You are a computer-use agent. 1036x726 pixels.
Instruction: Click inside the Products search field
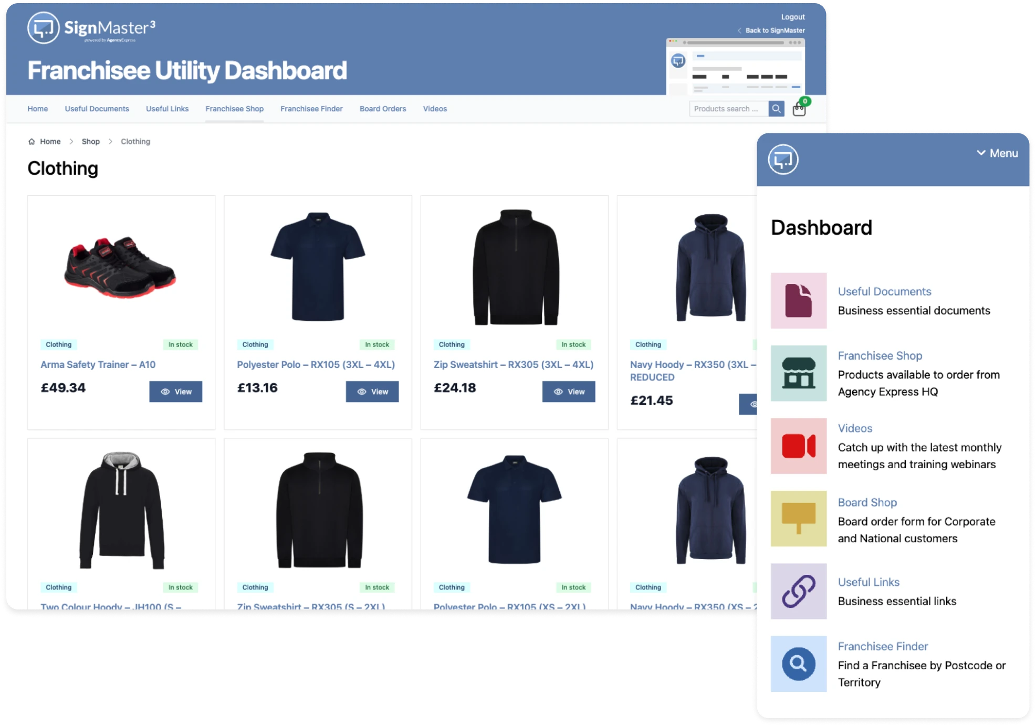(x=730, y=109)
